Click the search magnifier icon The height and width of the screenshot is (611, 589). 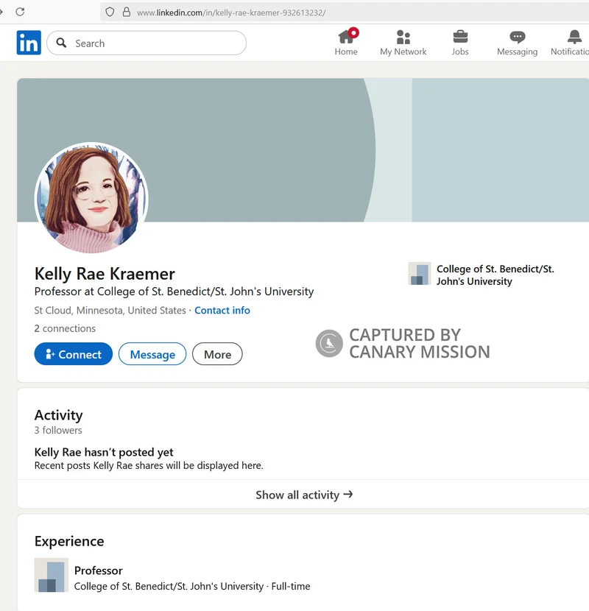[x=61, y=43]
